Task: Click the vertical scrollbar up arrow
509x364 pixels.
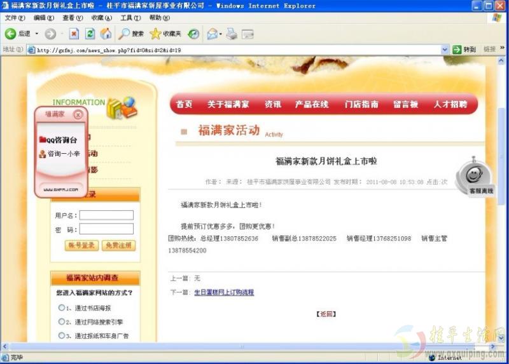Action: click(501, 61)
